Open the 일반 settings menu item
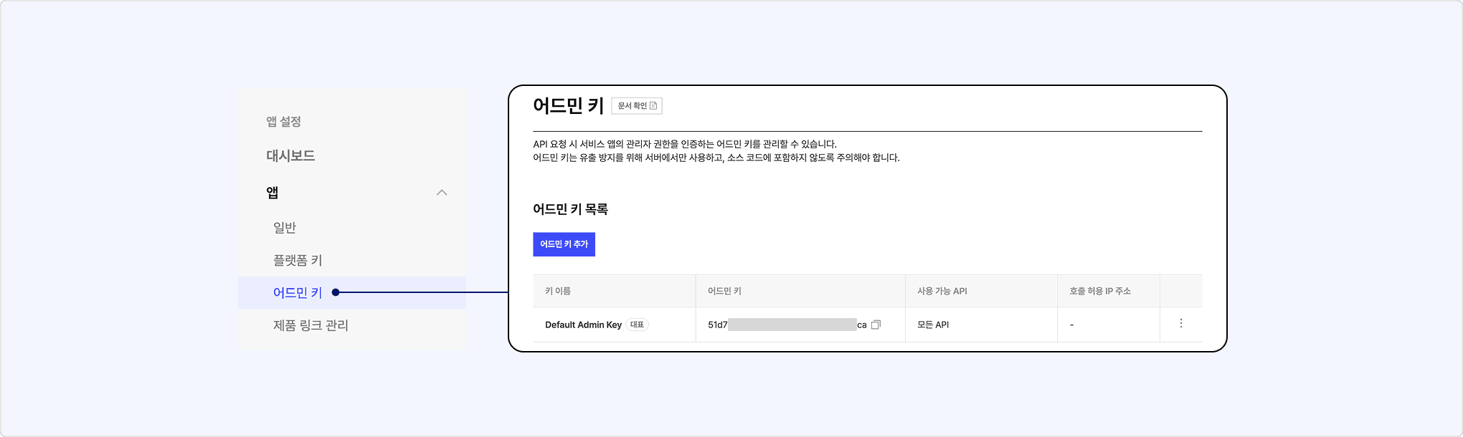The height and width of the screenshot is (437, 1463). click(x=285, y=228)
